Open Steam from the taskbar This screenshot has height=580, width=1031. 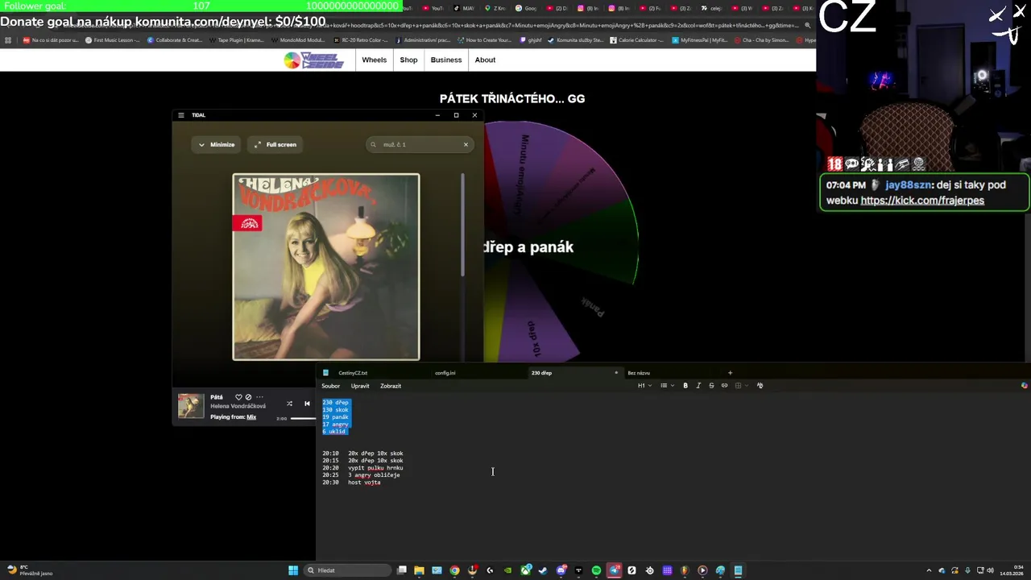click(x=543, y=570)
